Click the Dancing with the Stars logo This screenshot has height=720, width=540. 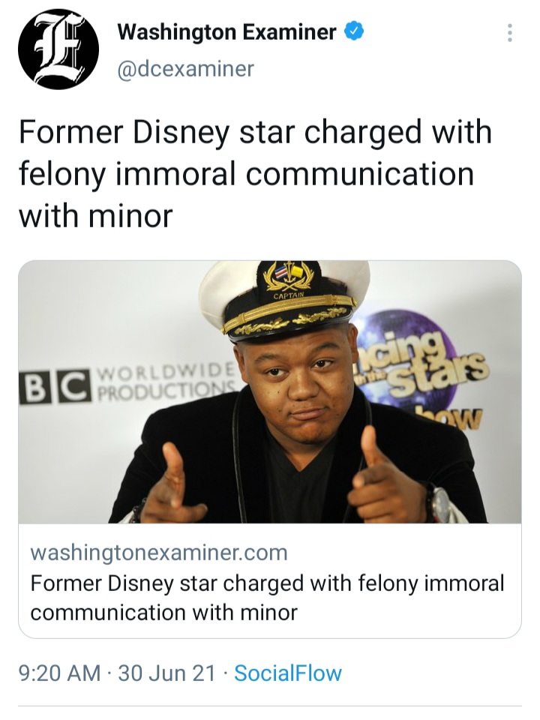(x=418, y=367)
